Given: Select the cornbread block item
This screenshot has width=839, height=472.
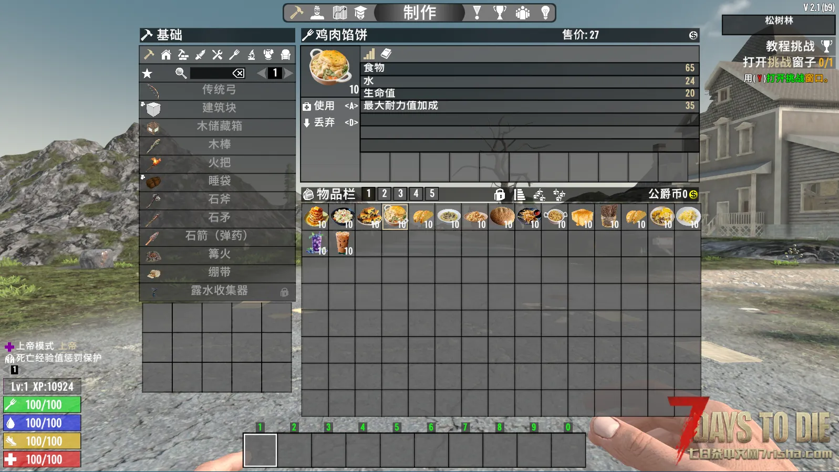Looking at the screenshot, I should point(582,216).
